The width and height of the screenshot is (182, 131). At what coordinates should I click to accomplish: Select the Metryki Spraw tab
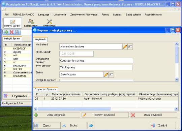click(12, 39)
